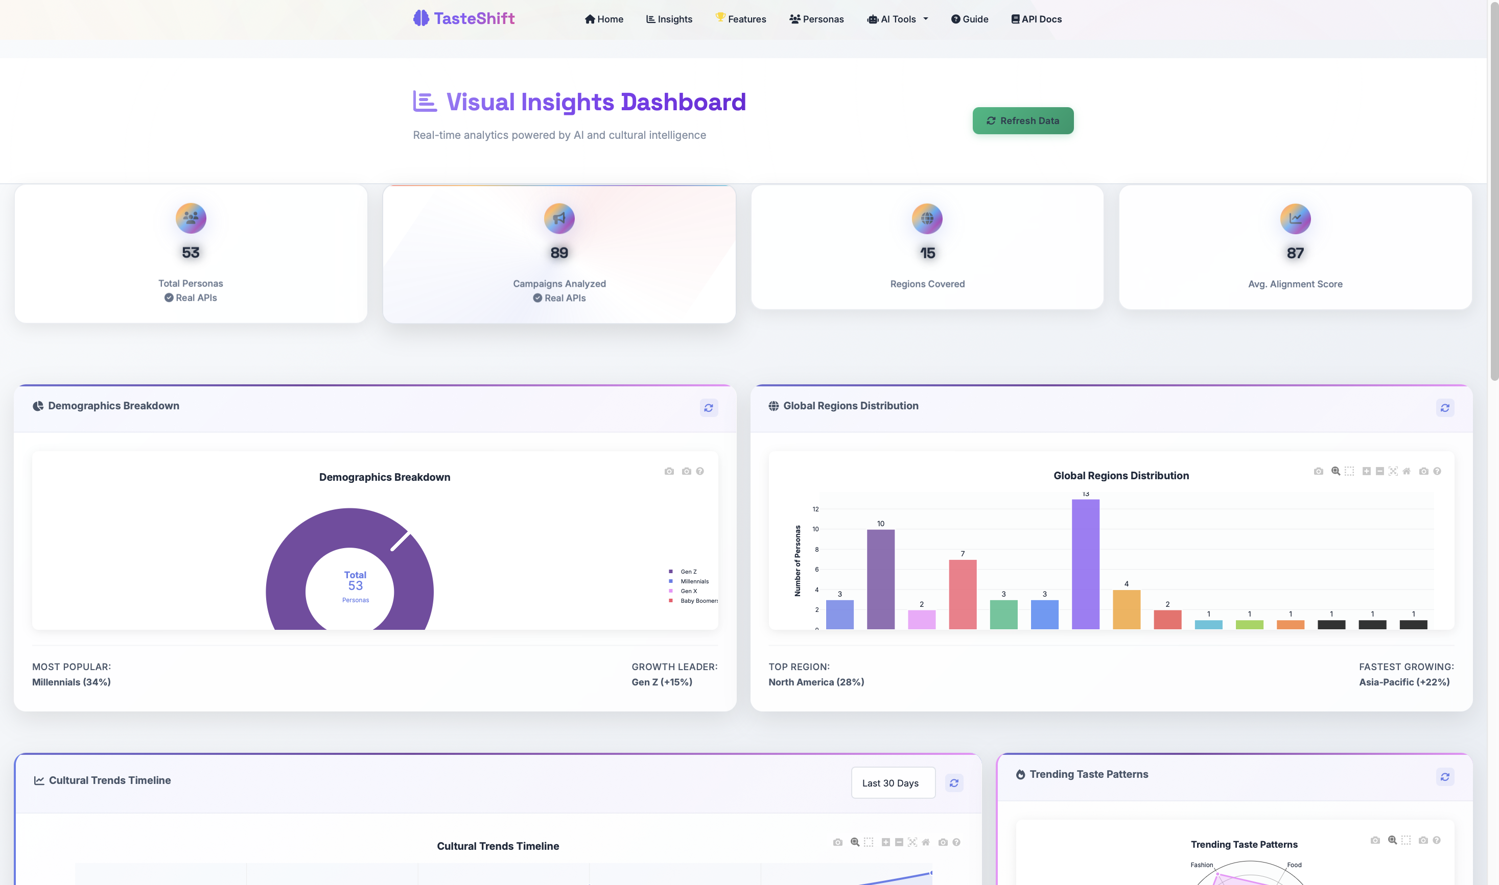Click the TasteShift brain logo
Image resolution: width=1499 pixels, height=885 pixels.
pos(421,18)
